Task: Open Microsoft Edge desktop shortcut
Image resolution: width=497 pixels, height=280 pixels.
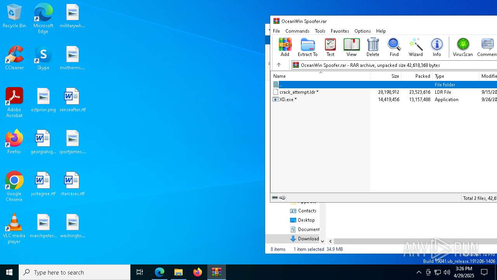Action: (43, 19)
